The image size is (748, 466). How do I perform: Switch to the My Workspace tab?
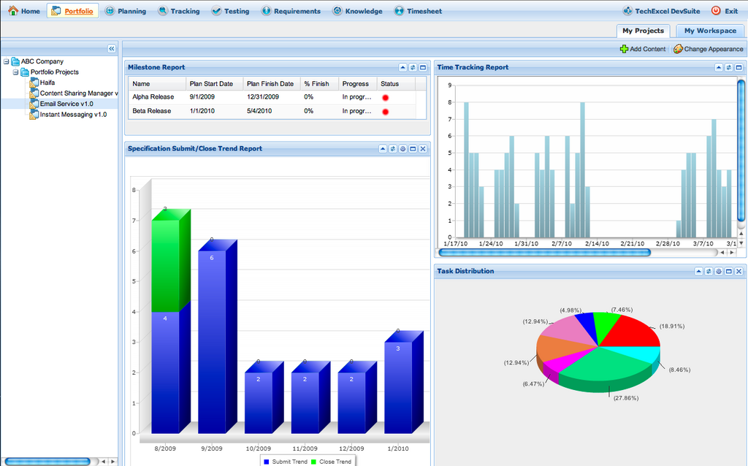[710, 31]
